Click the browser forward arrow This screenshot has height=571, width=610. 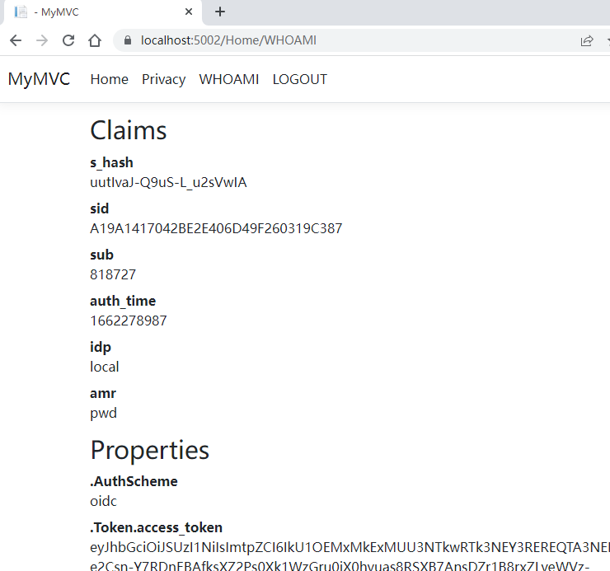(x=42, y=40)
